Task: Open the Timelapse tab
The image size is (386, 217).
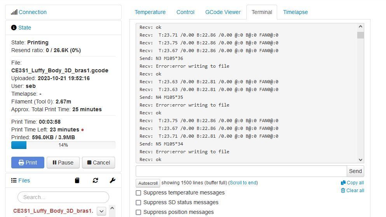Action: tap(295, 12)
